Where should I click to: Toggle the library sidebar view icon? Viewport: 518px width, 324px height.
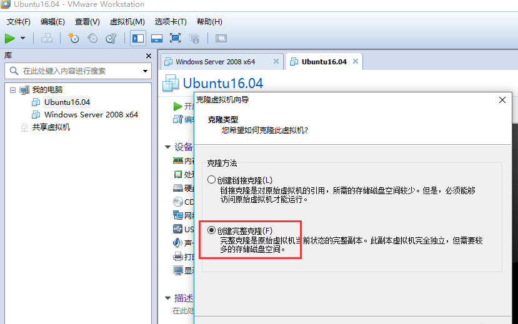point(137,38)
